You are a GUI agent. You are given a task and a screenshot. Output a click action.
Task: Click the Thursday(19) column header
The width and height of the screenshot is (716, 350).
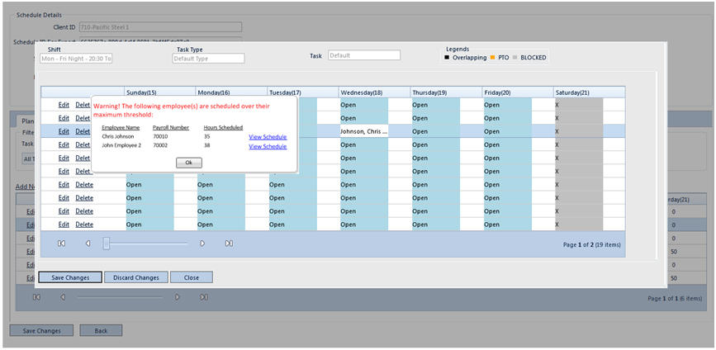(x=446, y=92)
